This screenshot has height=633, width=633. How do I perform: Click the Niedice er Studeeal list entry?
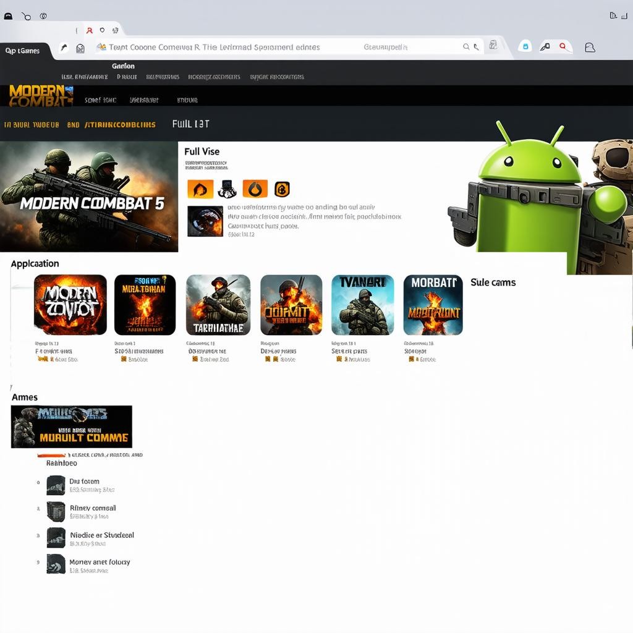point(102,535)
